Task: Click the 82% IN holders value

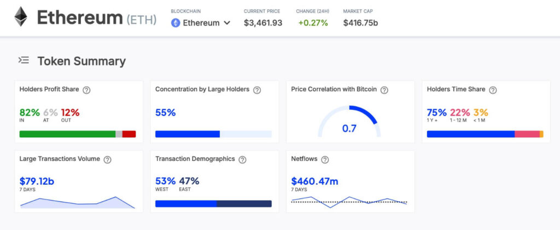Action: (30, 113)
